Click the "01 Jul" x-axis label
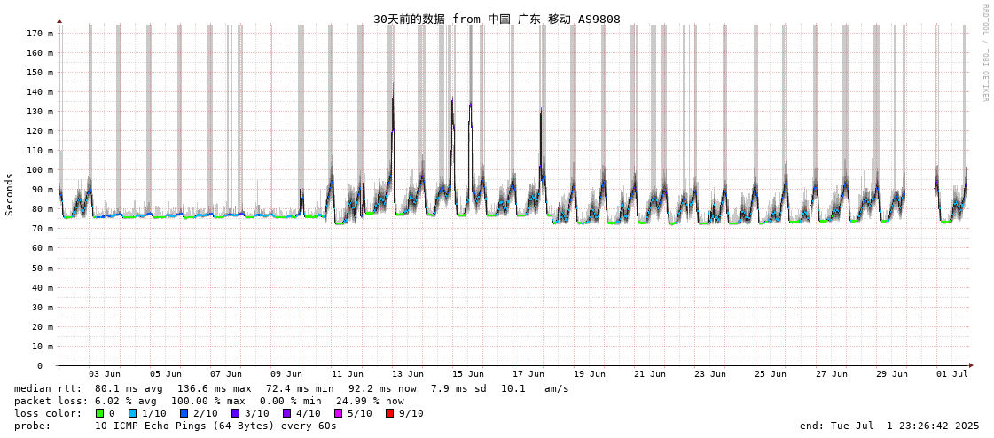 point(951,374)
